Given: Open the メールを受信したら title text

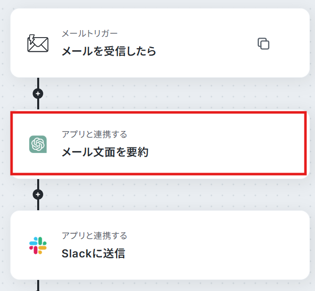Looking at the screenshot, I should (109, 51).
